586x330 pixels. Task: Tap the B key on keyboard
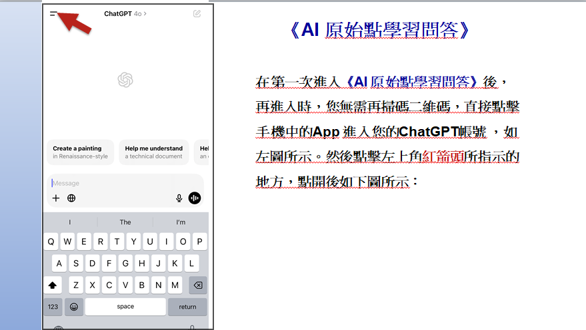(141, 285)
